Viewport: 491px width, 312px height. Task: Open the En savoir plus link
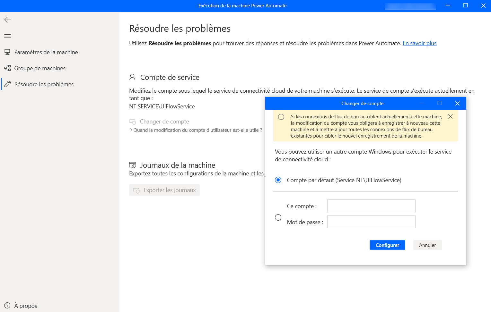click(x=419, y=43)
